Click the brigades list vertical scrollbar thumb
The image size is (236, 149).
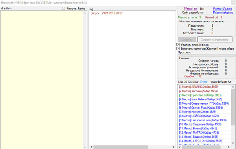(233, 107)
